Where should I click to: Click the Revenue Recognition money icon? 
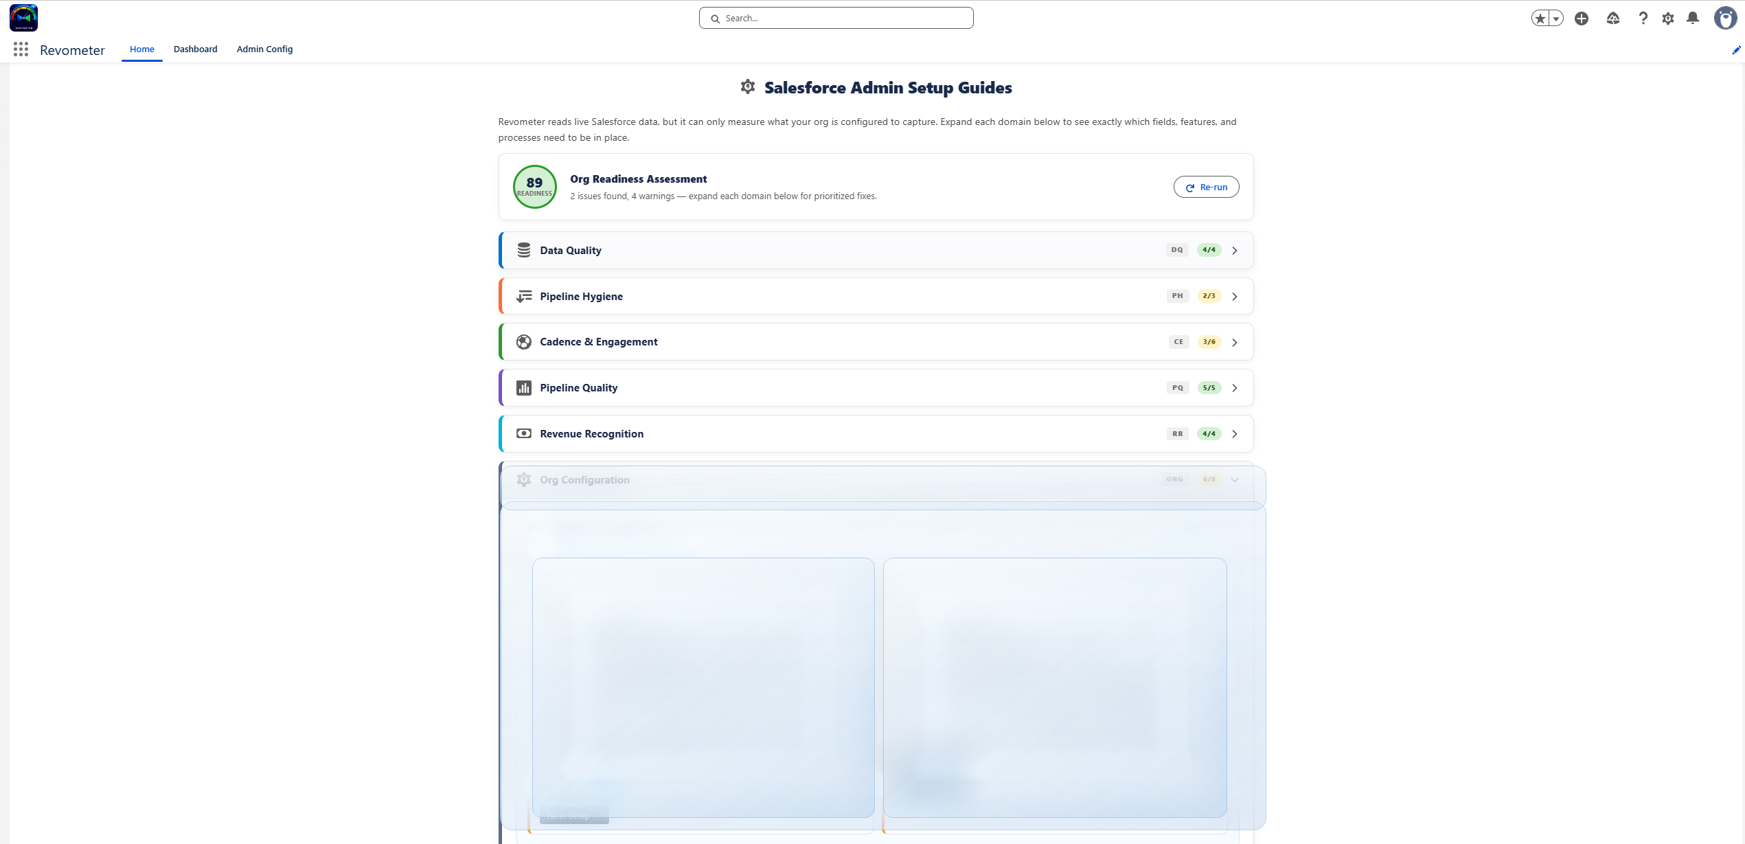pyautogui.click(x=524, y=433)
